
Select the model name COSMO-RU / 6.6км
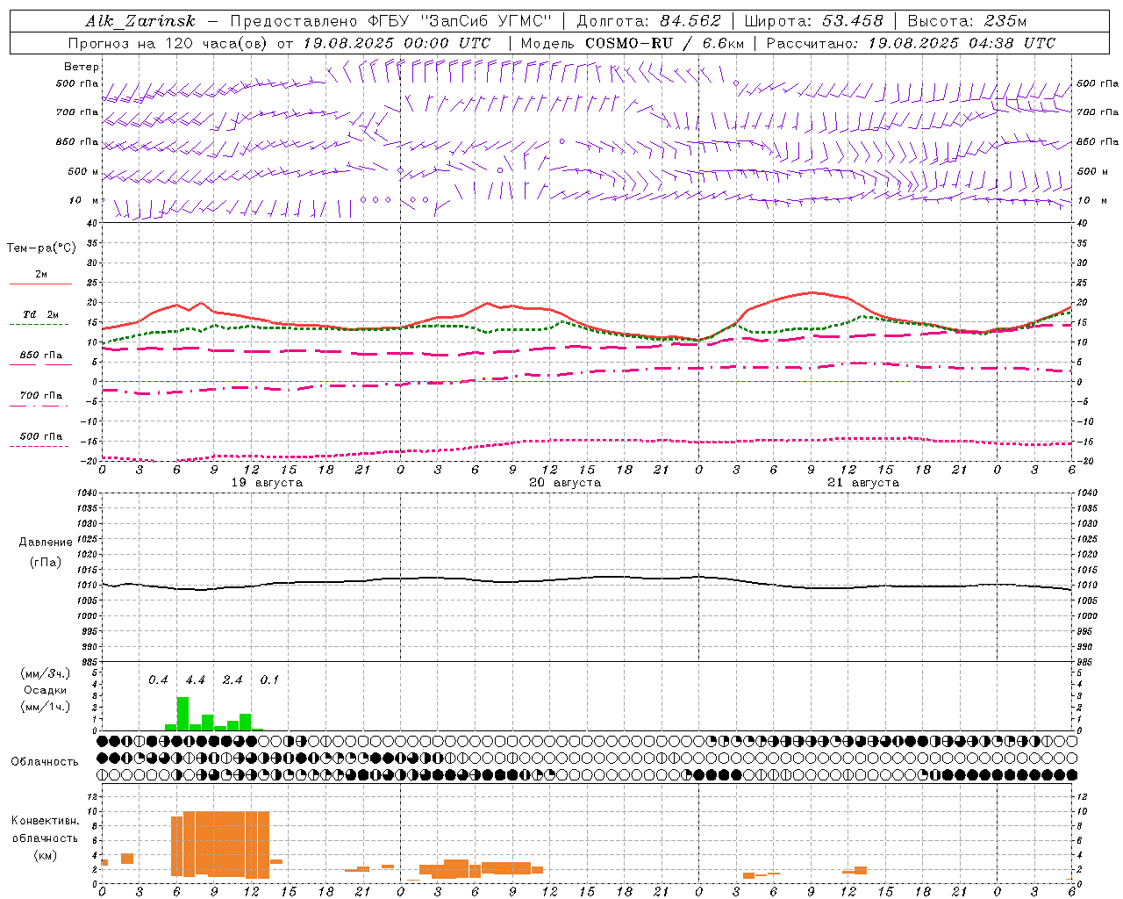pyautogui.click(x=665, y=43)
